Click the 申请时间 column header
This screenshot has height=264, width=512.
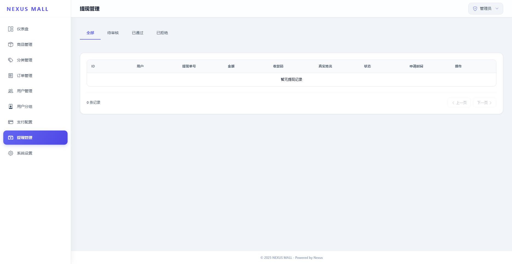416,66
